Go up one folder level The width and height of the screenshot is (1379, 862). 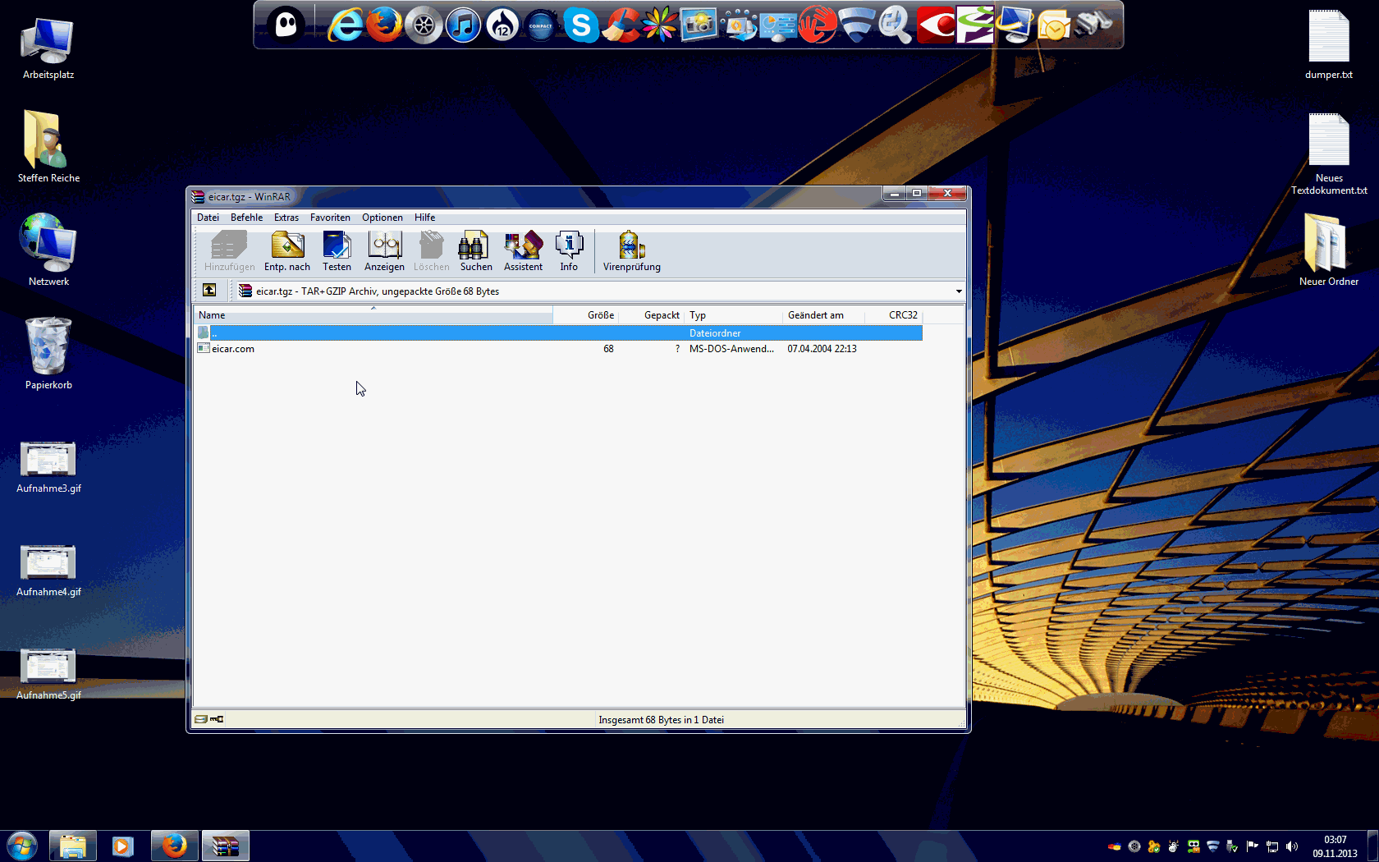pyautogui.click(x=209, y=291)
